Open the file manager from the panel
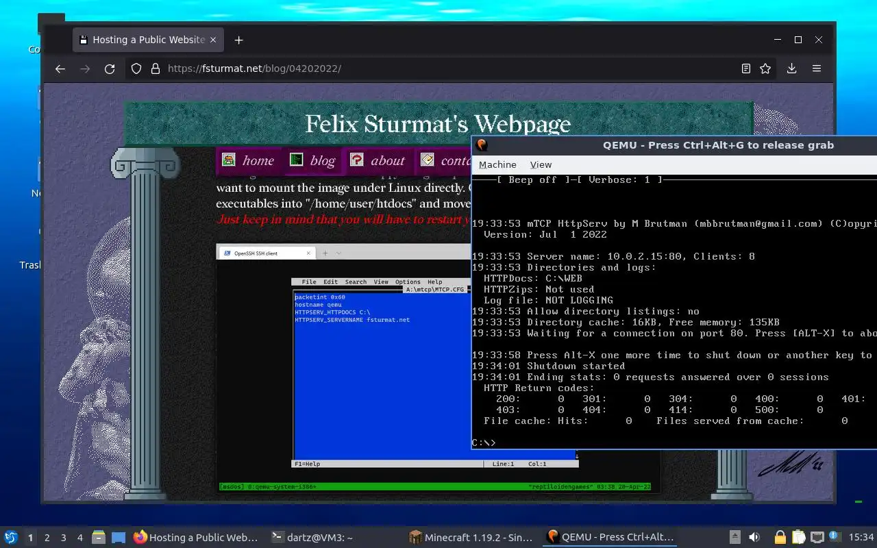This screenshot has height=548, width=877. [x=99, y=538]
